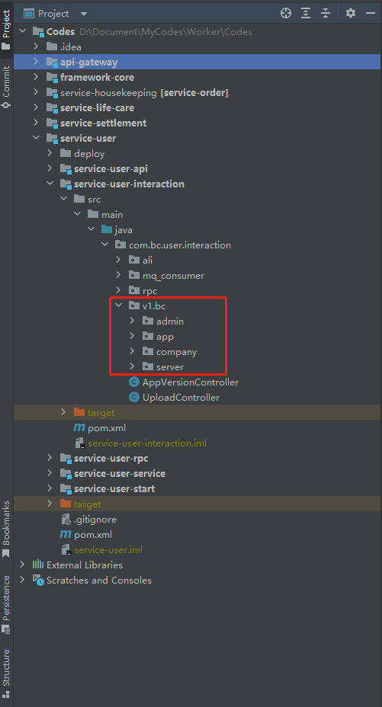Click the Expand All toolbar icon
The height and width of the screenshot is (707, 382).
coord(306,14)
